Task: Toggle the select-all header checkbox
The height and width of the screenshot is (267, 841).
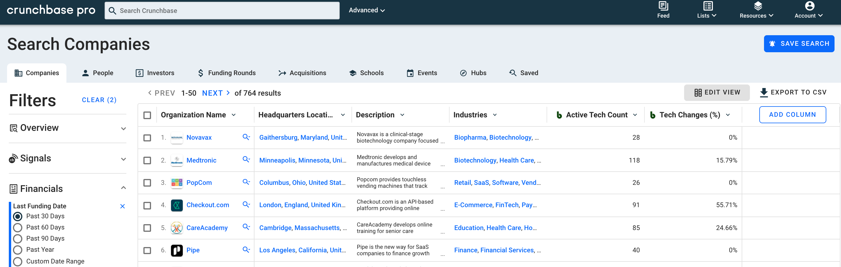Action: [147, 115]
